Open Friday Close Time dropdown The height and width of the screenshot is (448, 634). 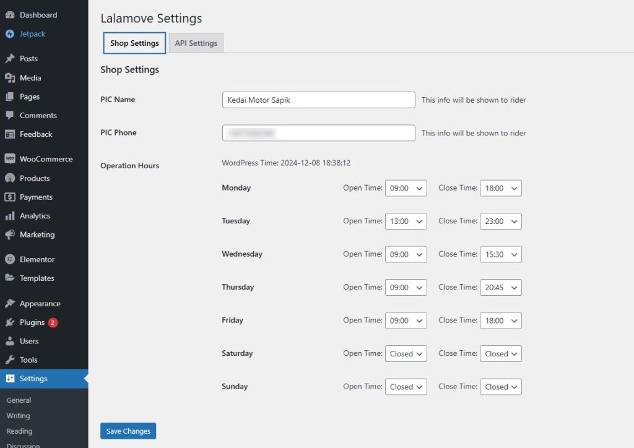tap(500, 321)
